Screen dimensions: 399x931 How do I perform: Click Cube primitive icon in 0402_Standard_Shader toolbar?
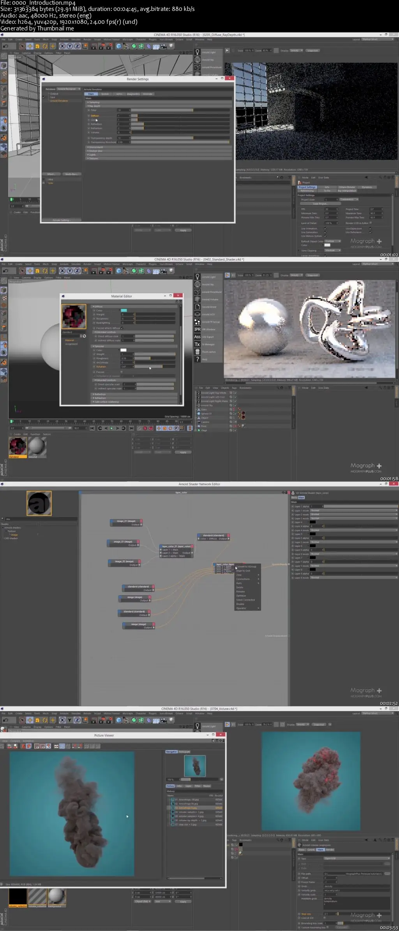tap(119, 271)
